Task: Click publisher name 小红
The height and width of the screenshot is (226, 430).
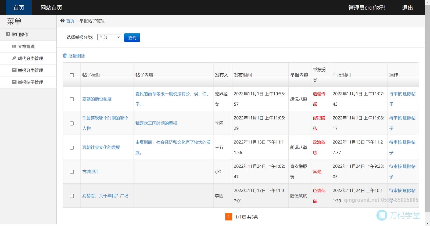Action: click(219, 171)
